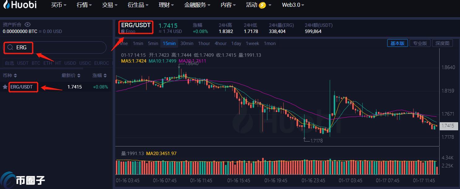Expand the Web3.0 dropdown menu
Image resolution: width=460 pixels, height=189 pixels.
click(x=293, y=5)
